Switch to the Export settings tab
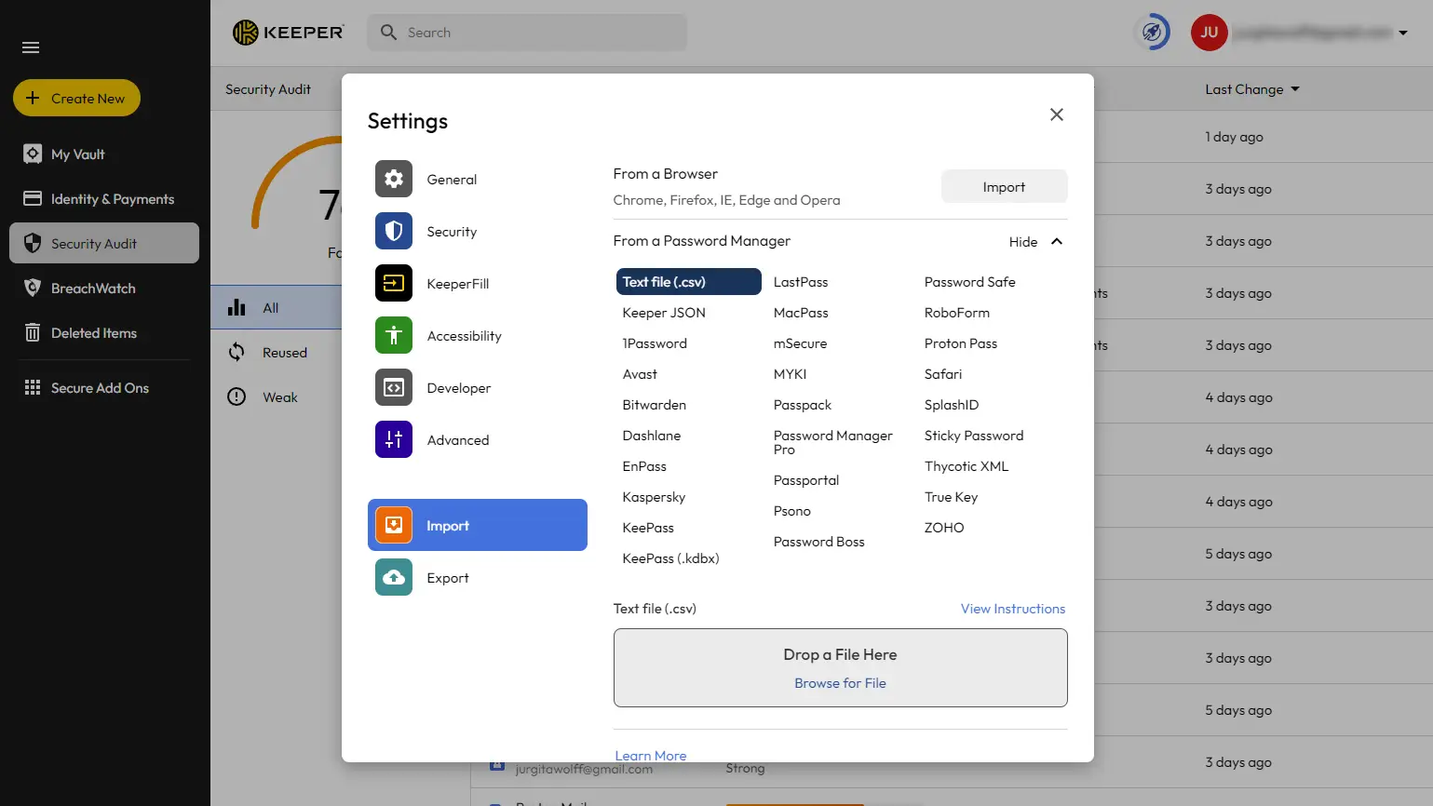Screen dimensions: 1433x806 [478, 578]
